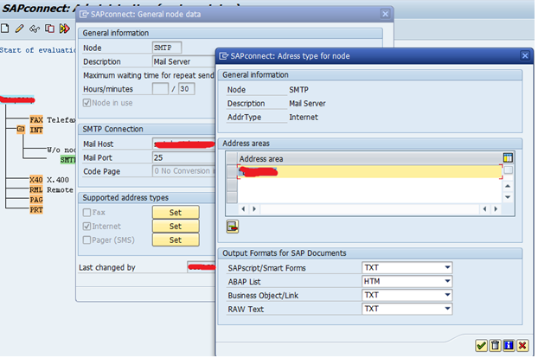This screenshot has width=538, height=358.
Task: Click the glasses Display toolbar icon
Action: pyautogui.click(x=35, y=29)
